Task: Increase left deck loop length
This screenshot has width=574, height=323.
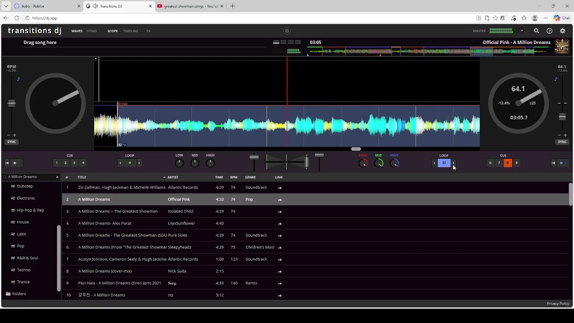Action: coord(139,163)
